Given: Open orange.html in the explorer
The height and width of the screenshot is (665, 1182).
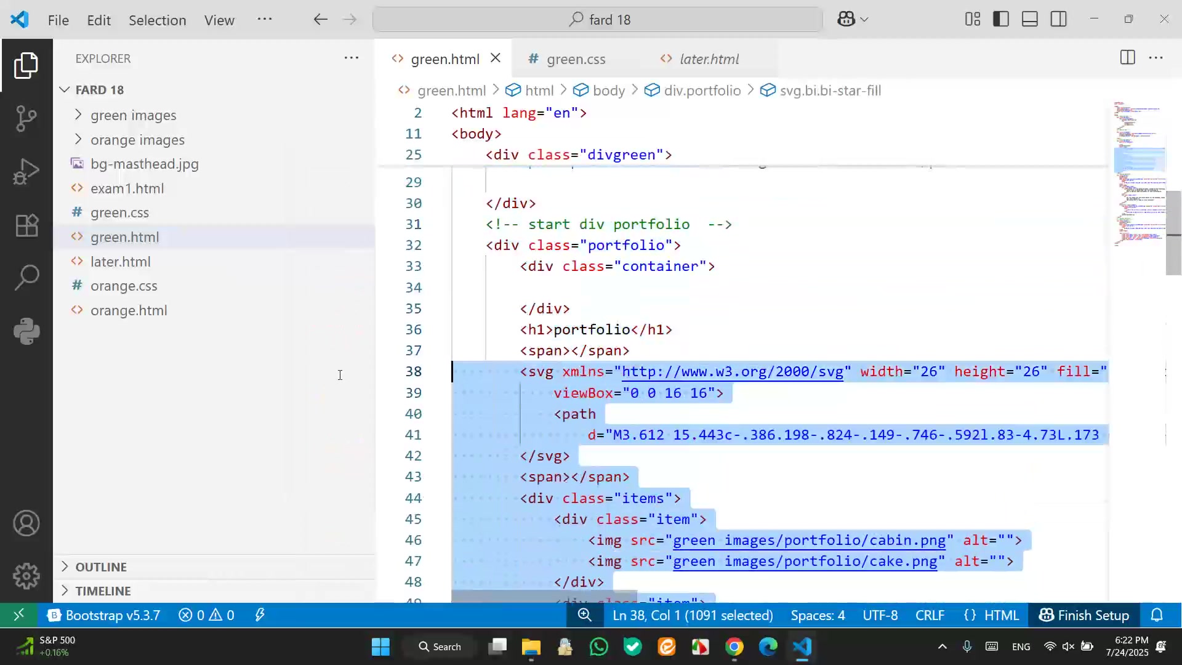Looking at the screenshot, I should point(129,310).
